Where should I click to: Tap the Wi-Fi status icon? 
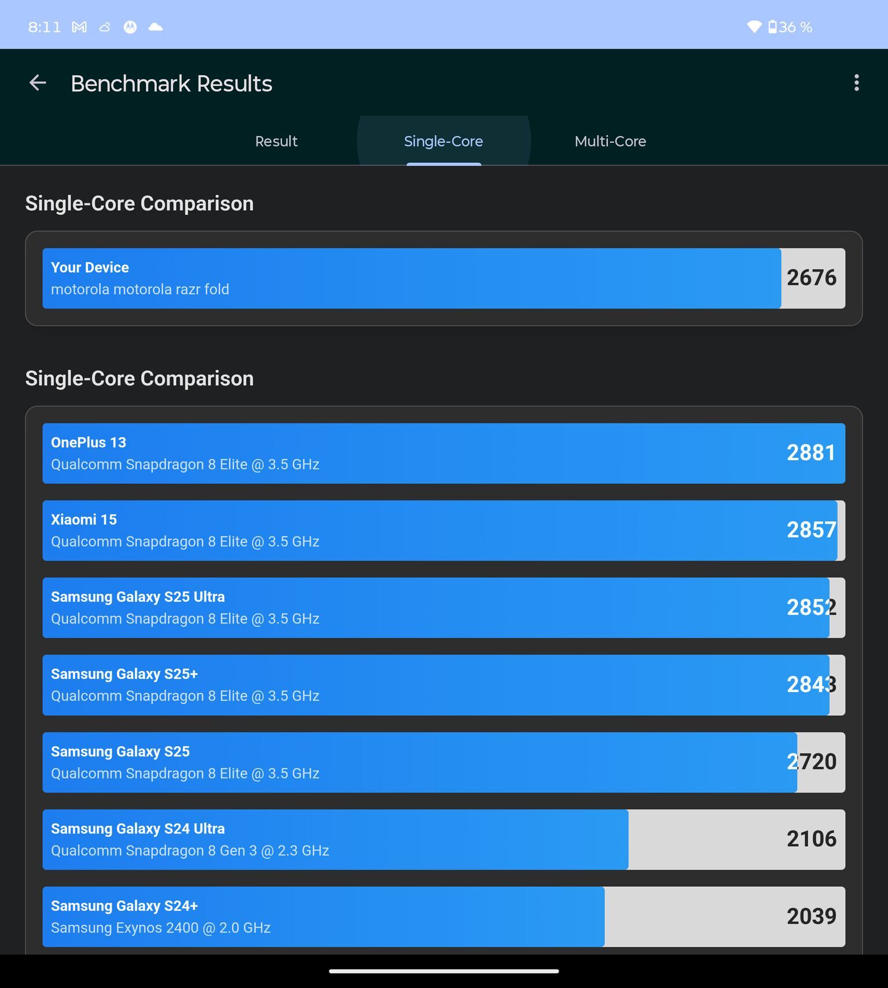point(754,27)
